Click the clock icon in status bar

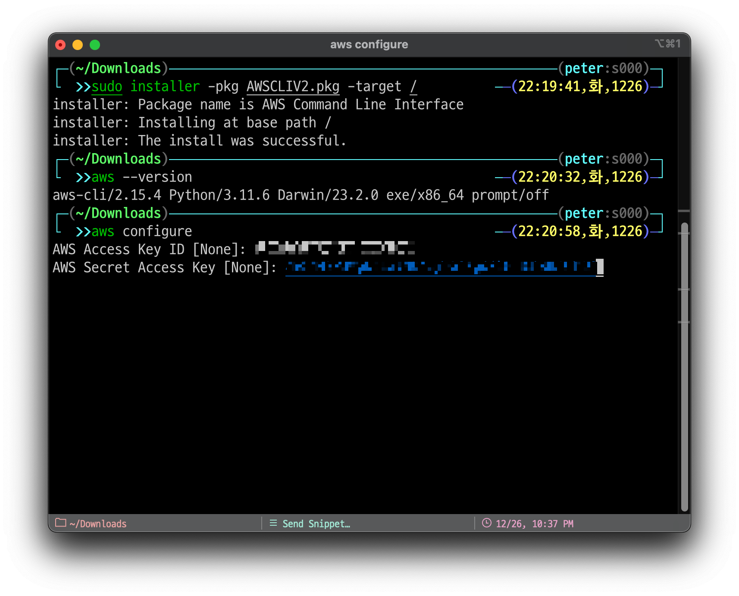[486, 523]
